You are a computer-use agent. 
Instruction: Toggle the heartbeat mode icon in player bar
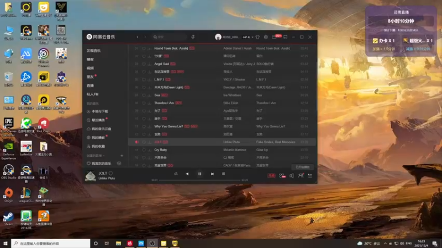coord(282,176)
